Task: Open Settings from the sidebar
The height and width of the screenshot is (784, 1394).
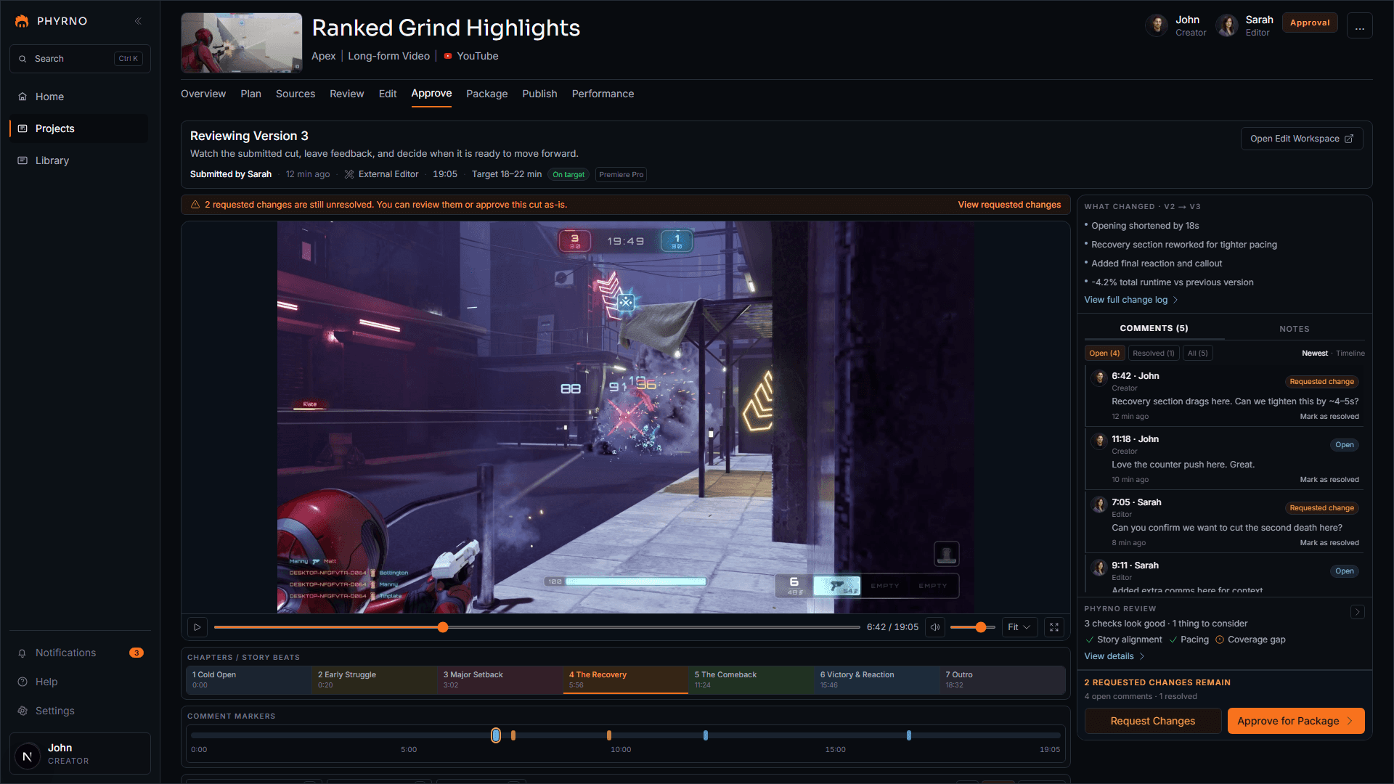Action: [x=80, y=711]
